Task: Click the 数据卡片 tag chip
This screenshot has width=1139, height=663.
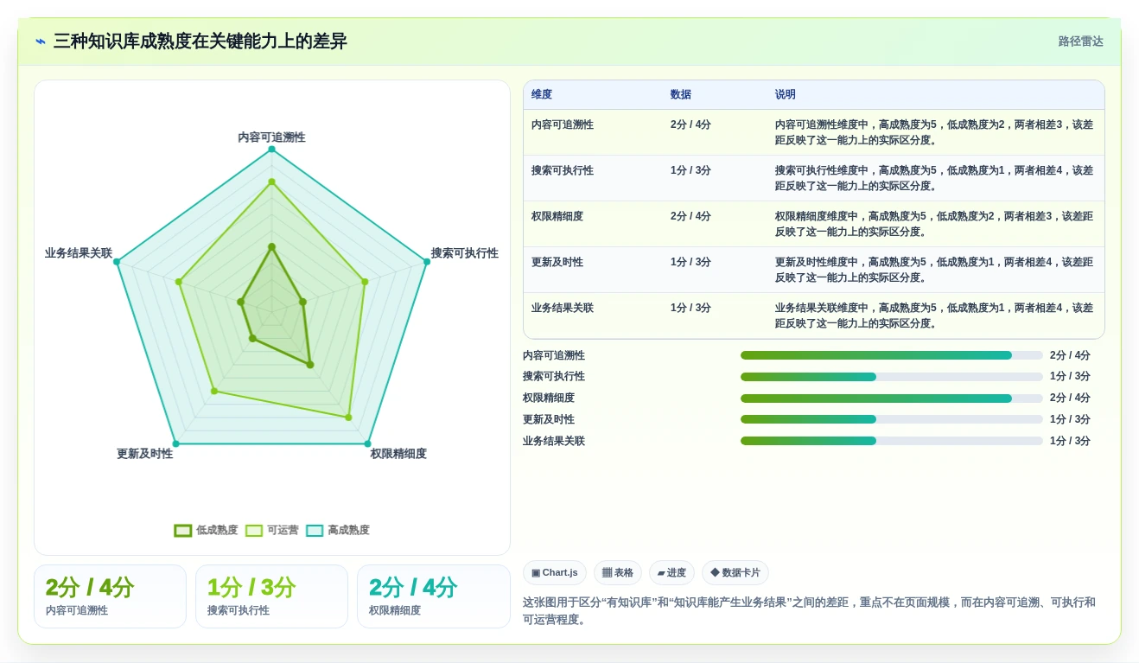Action: click(735, 573)
